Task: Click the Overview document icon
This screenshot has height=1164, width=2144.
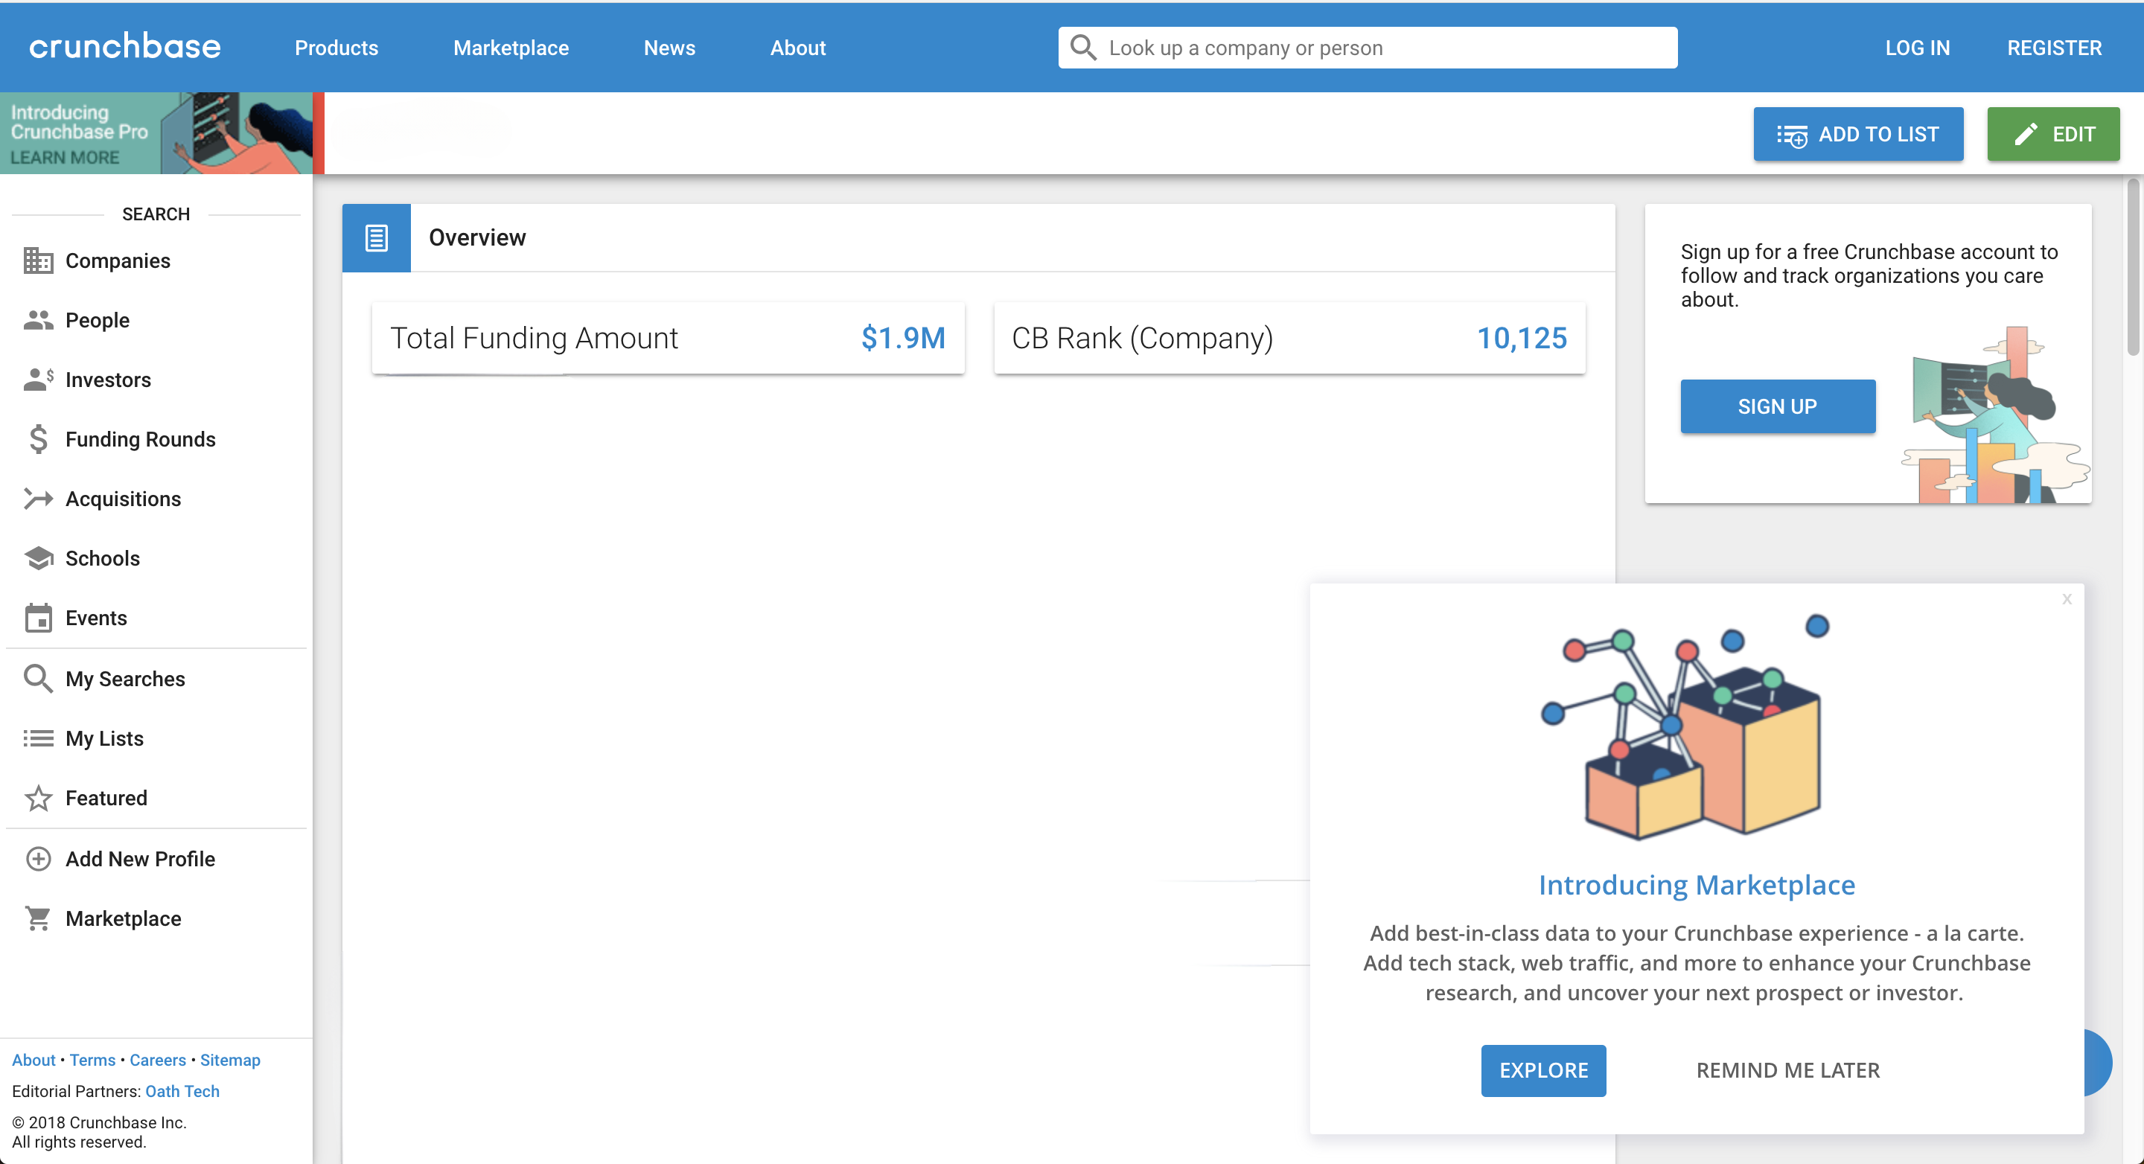Action: pos(376,238)
